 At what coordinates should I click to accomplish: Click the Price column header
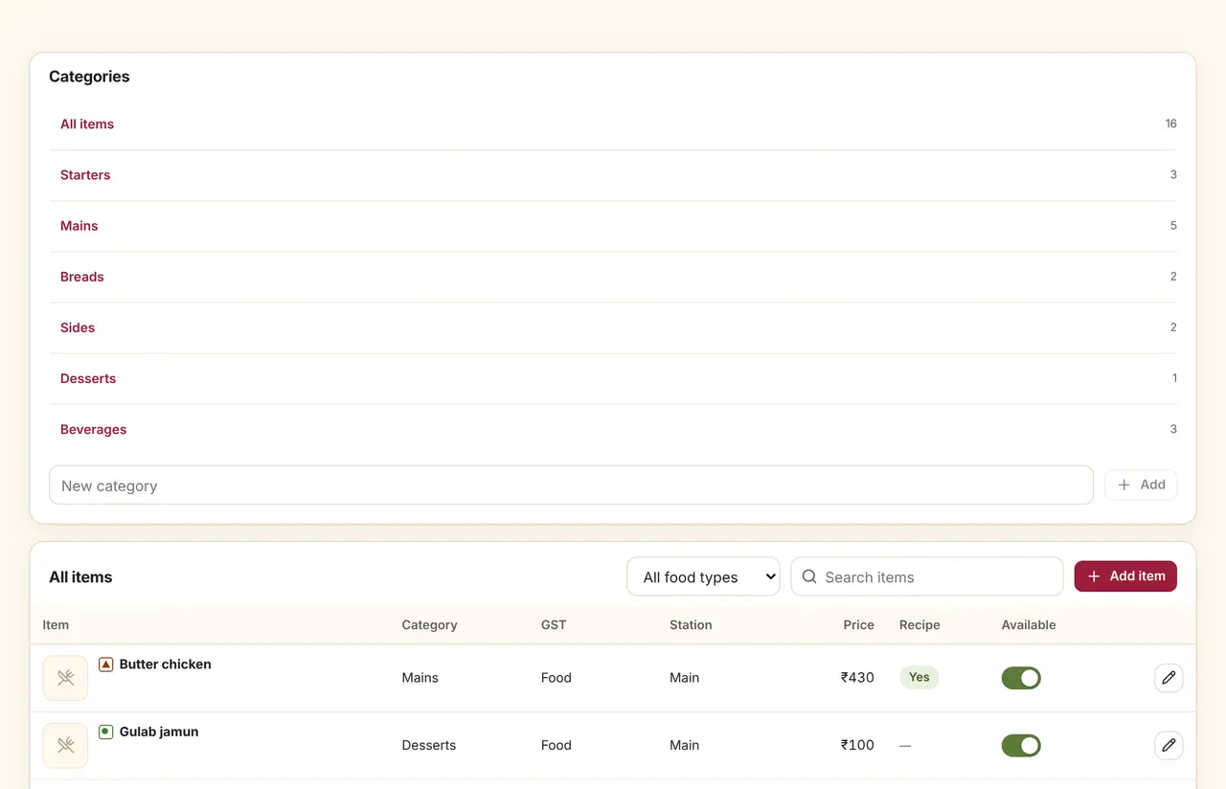859,625
